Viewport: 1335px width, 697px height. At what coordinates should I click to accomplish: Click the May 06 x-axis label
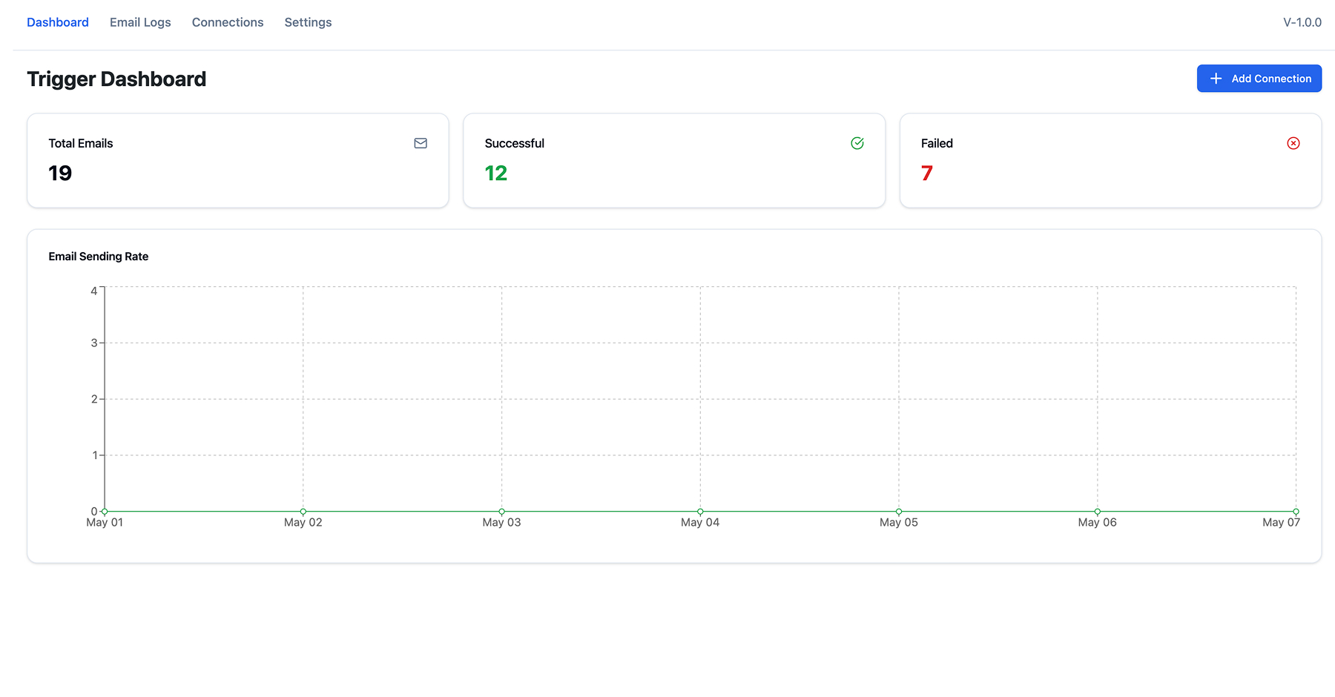tap(1098, 523)
